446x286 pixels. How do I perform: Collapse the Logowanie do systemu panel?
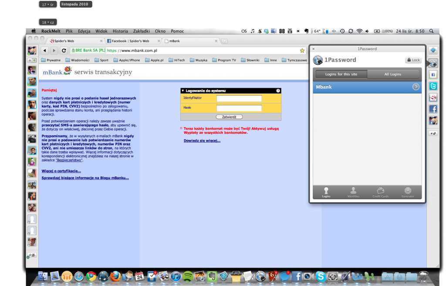(x=183, y=91)
